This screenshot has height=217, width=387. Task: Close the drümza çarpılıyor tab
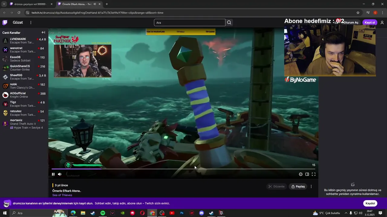(51, 4)
